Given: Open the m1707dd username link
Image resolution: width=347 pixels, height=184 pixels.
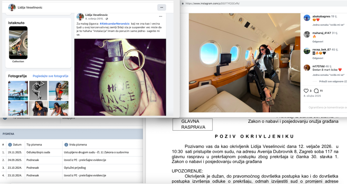Looking at the screenshot, I should pos(318,66).
